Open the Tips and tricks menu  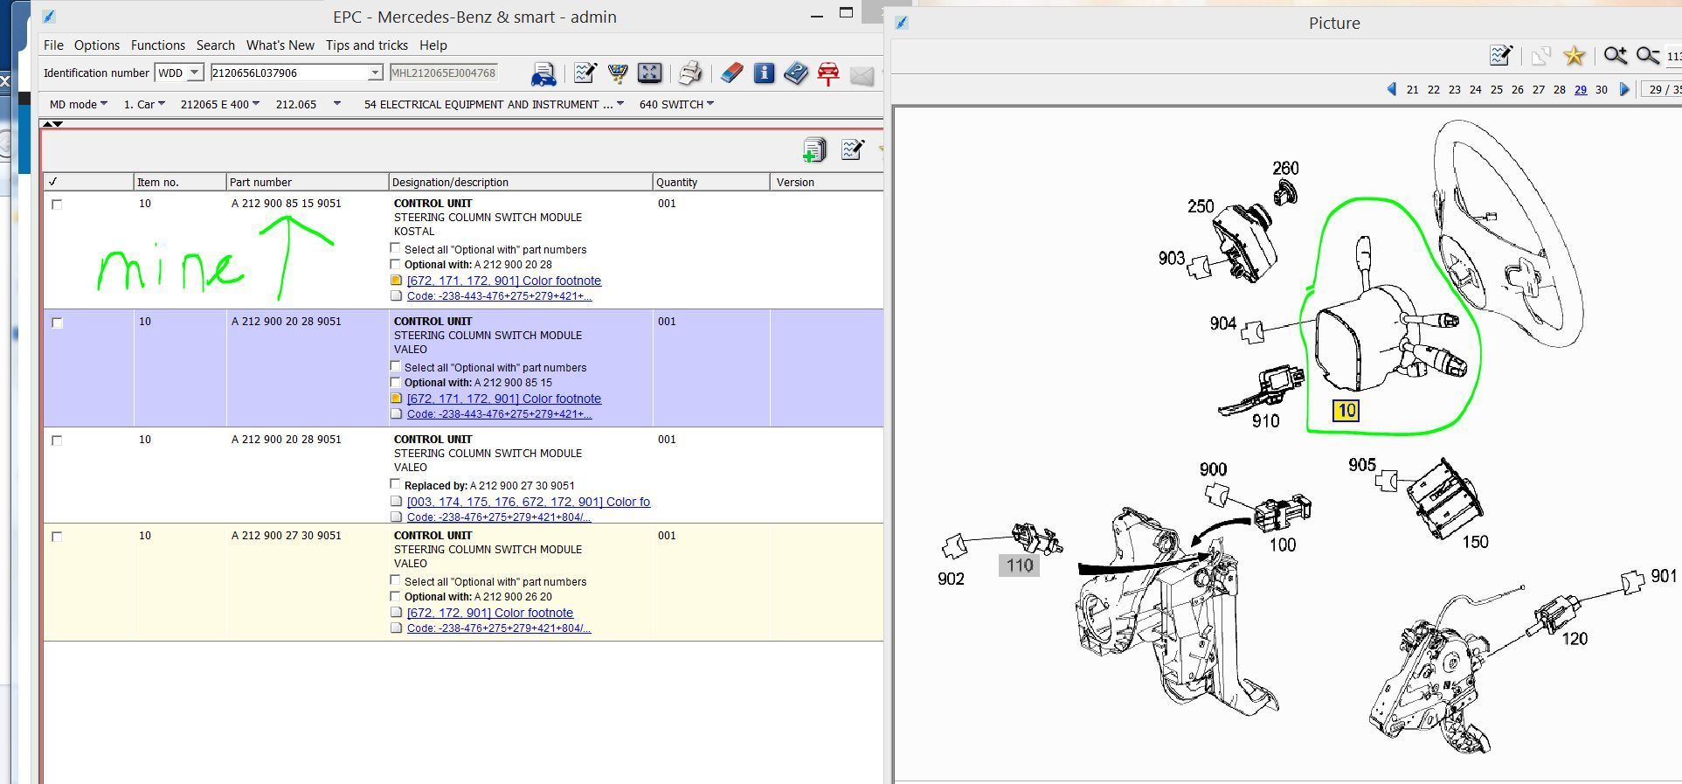pos(367,45)
